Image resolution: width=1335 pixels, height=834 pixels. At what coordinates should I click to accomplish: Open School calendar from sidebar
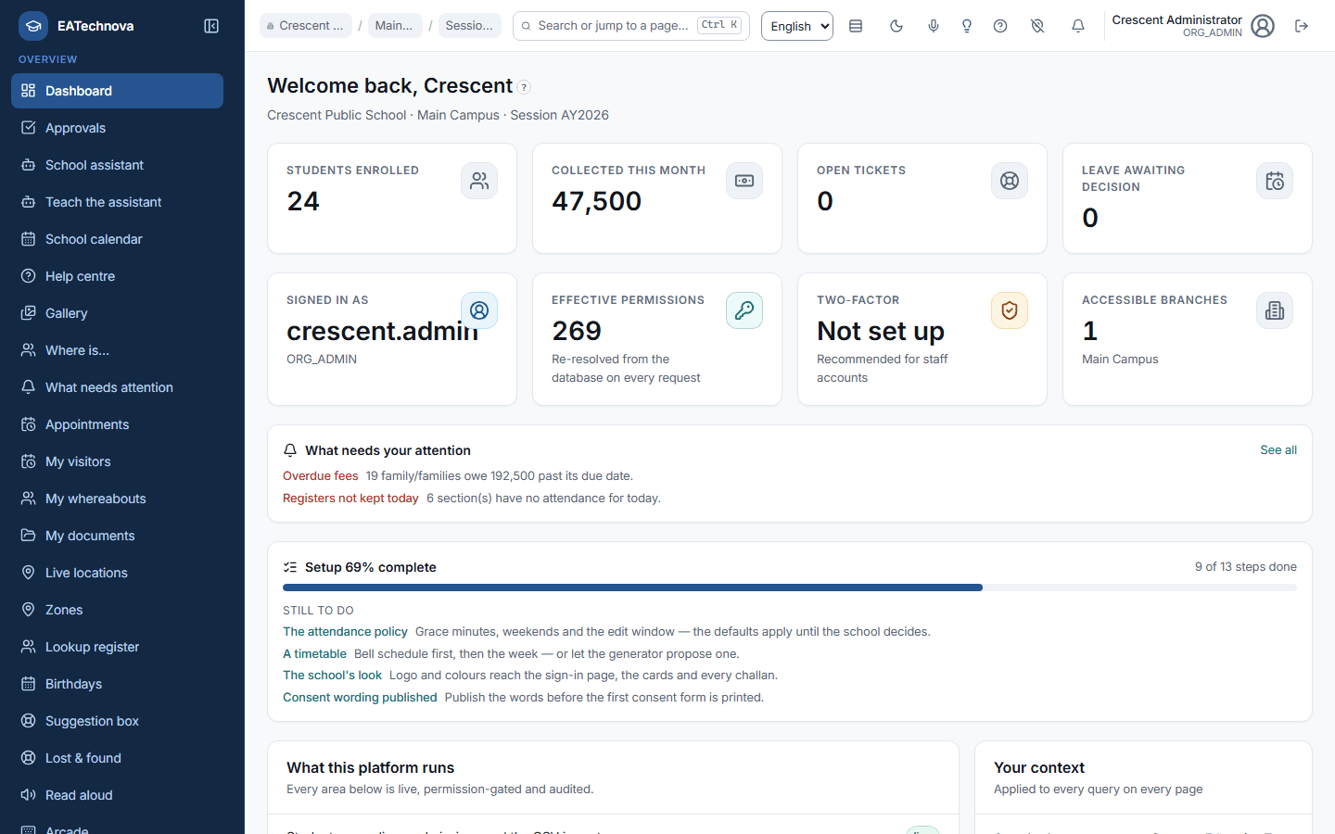(x=117, y=239)
